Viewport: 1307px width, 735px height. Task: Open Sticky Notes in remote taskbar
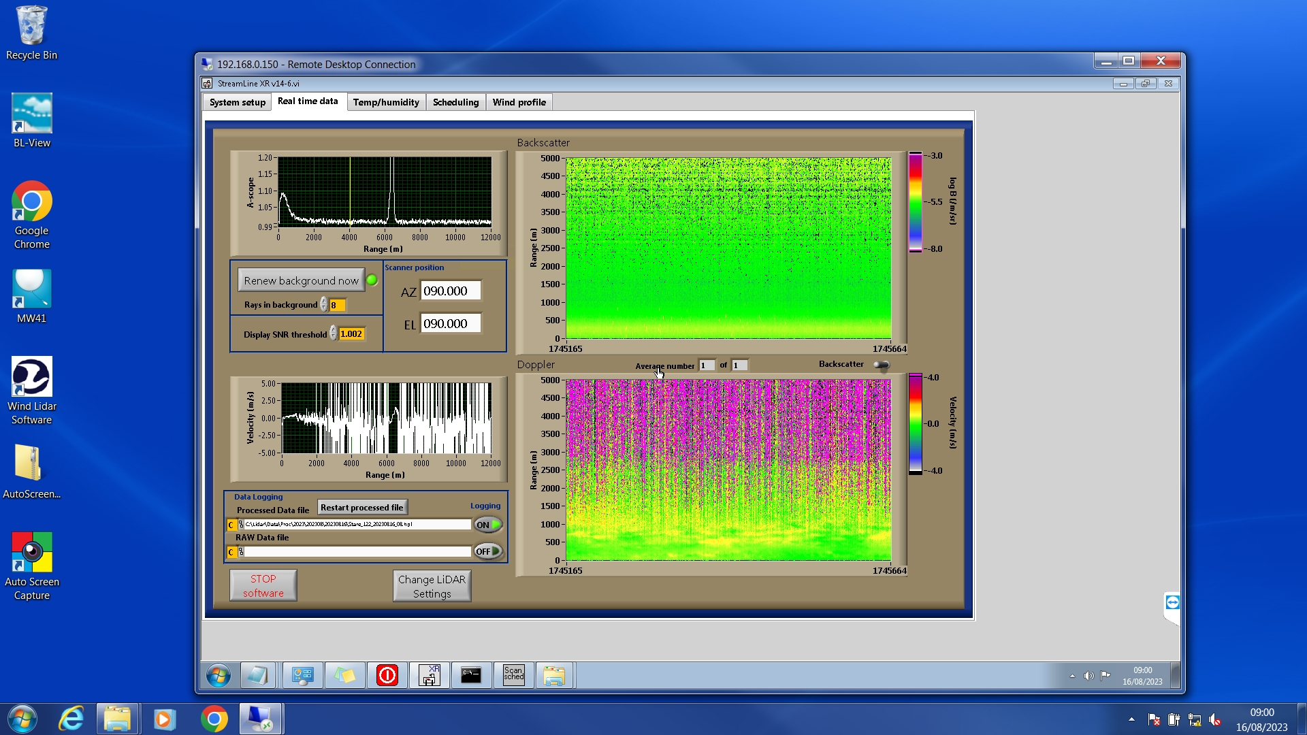pyautogui.click(x=344, y=675)
